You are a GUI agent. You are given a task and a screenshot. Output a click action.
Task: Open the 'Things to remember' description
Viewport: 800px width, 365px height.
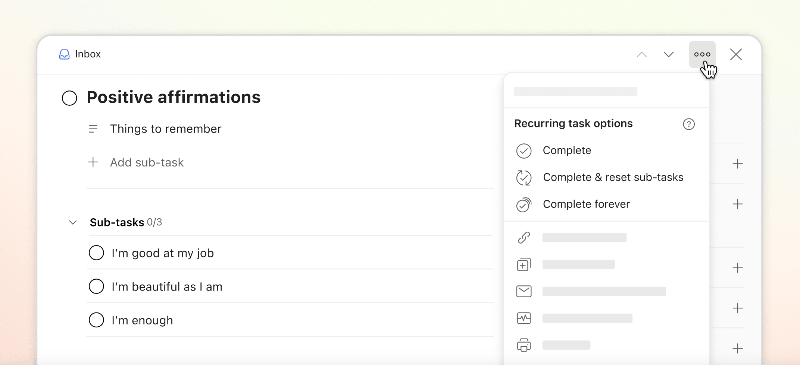(166, 129)
